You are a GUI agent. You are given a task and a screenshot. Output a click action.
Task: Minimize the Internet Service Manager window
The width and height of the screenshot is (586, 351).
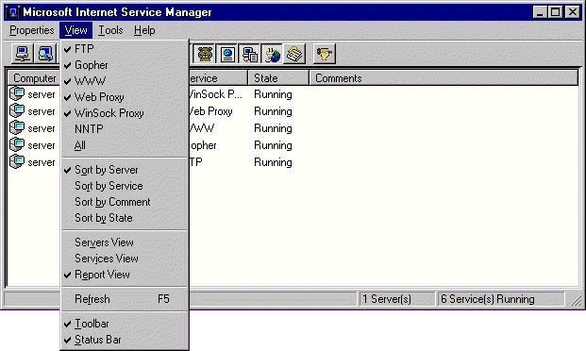540,12
